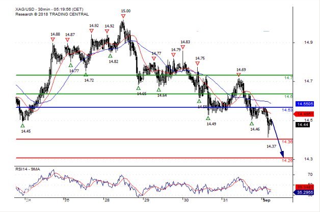Click the red marker above 14.75 peak
The width and height of the screenshot is (320, 212).
(197, 64)
